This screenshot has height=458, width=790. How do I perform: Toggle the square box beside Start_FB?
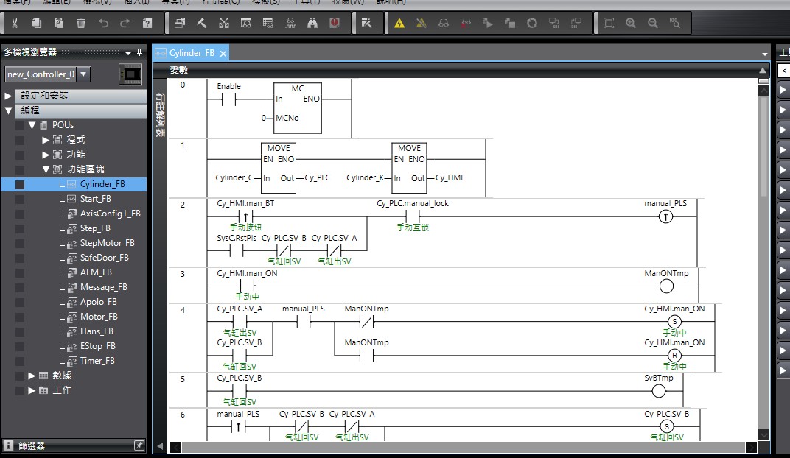point(20,199)
